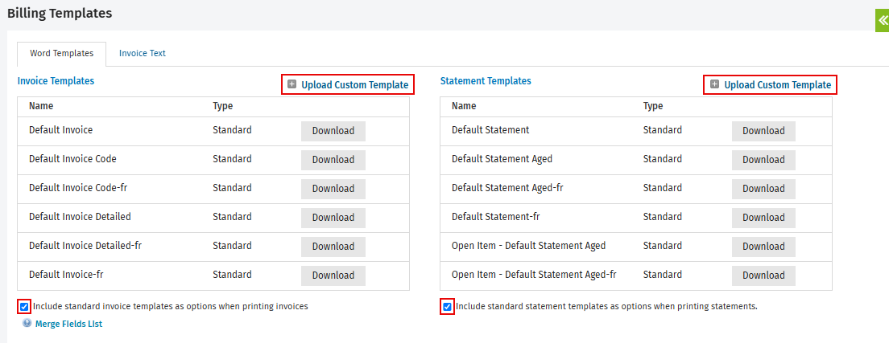The width and height of the screenshot is (889, 343).
Task: Click Standard type for Default Statement row
Action: click(x=662, y=129)
